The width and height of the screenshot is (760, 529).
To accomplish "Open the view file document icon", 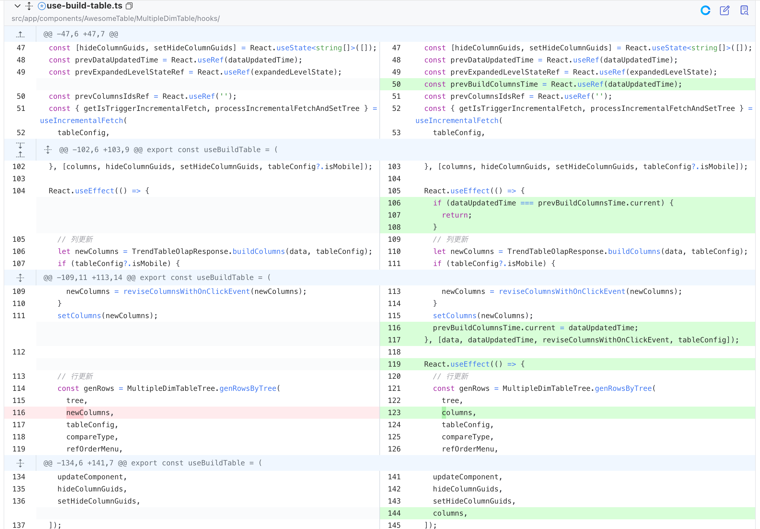I will 744,11.
